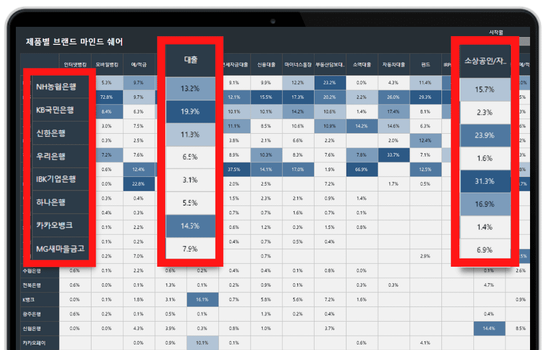Click the 16.9% cell under 소상공인/자..
Screen dimensions: 547x350
tap(485, 204)
